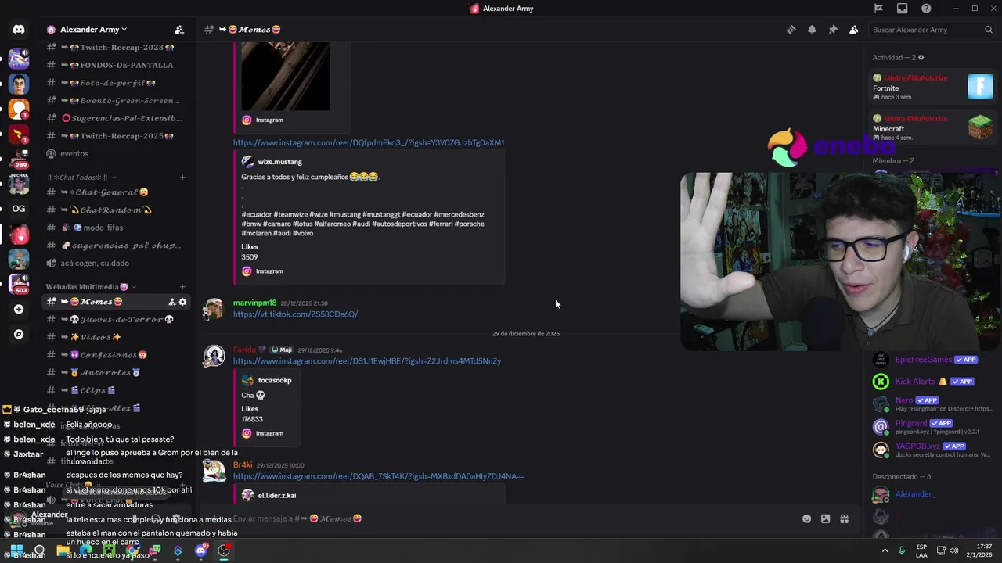This screenshot has height=563, width=1002.
Task: Open Sugerencias-Pal-Extensib channel
Action: coord(116,118)
